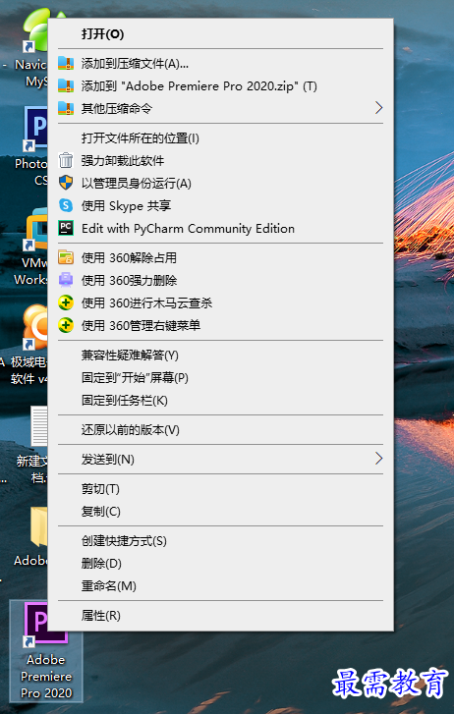Image resolution: width=454 pixels, height=714 pixels.
Task: Choose 兼容性疑难解答(Y)
Action: (221, 356)
